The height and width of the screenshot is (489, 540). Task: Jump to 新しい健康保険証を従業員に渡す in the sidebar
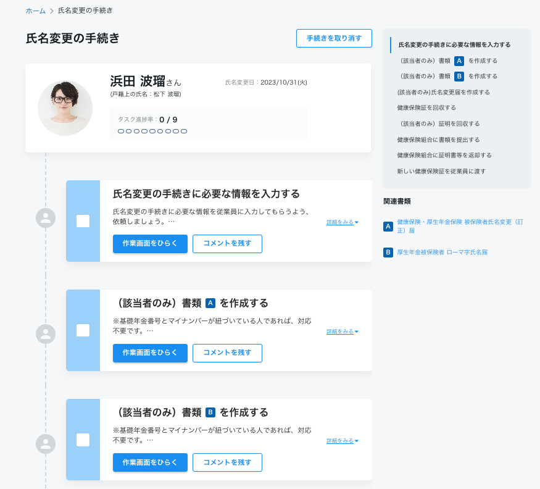click(441, 171)
